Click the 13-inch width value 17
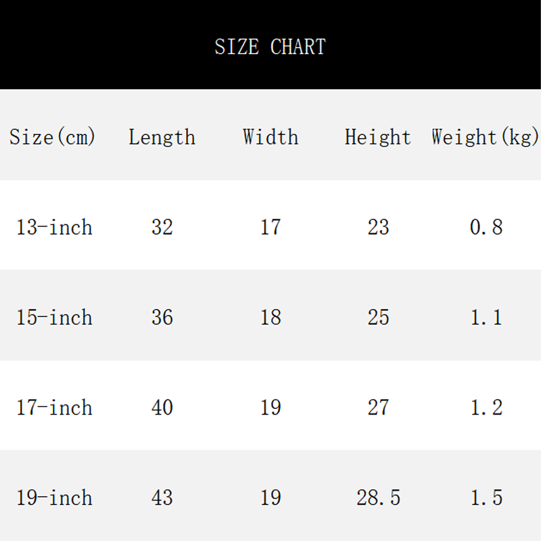Viewport: 541px width, 541px height. [270, 227]
